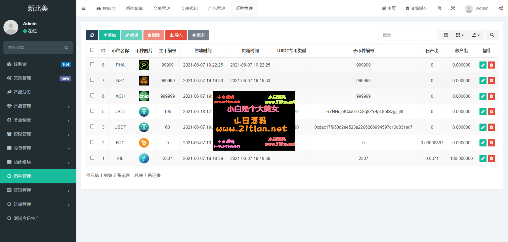508x242 pixels.
Task: Click the refresh icon button in toolbar
Action: (x=92, y=35)
